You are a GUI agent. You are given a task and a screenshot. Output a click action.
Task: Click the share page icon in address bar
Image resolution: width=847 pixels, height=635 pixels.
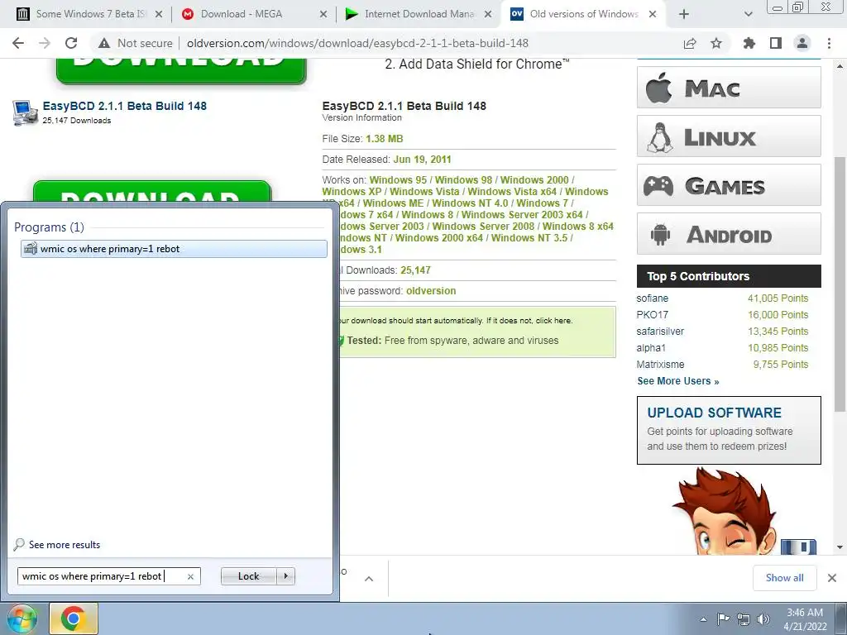690,43
